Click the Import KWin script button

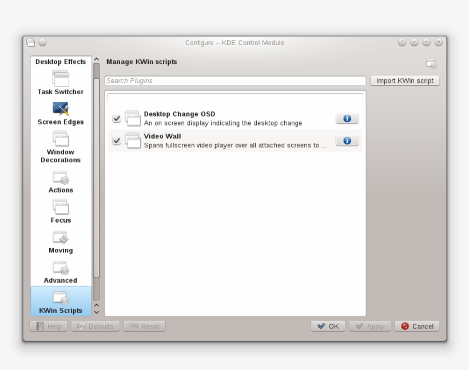405,81
